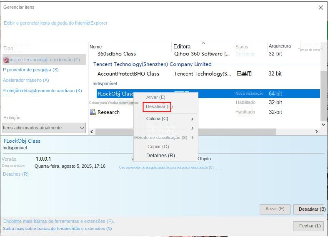
Task: Click the vertical scrollbar thumb
Action: point(323,96)
